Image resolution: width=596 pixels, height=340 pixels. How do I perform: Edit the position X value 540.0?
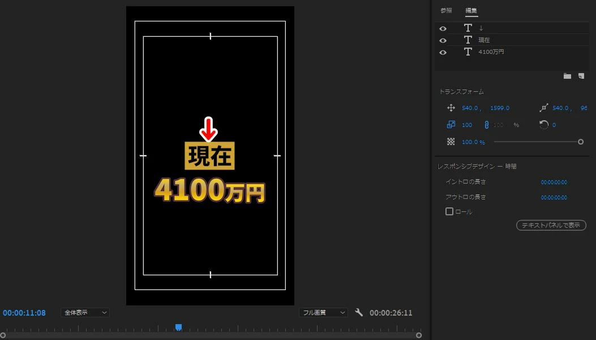pyautogui.click(x=470, y=108)
